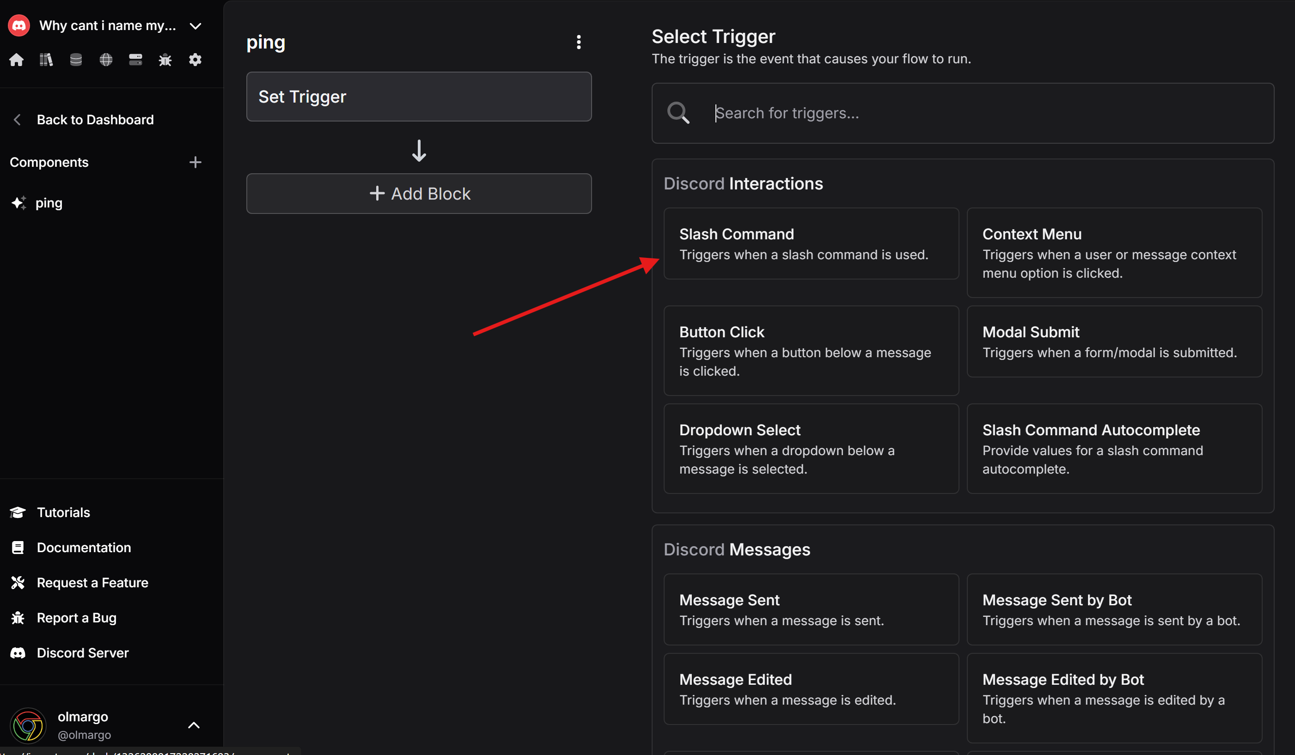This screenshot has height=755, width=1295.
Task: Click the Request a Feature tools icon
Action: coord(18,583)
